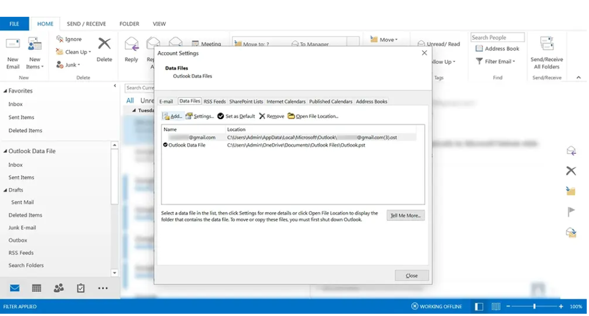Switch to Mail view icon

click(x=15, y=288)
